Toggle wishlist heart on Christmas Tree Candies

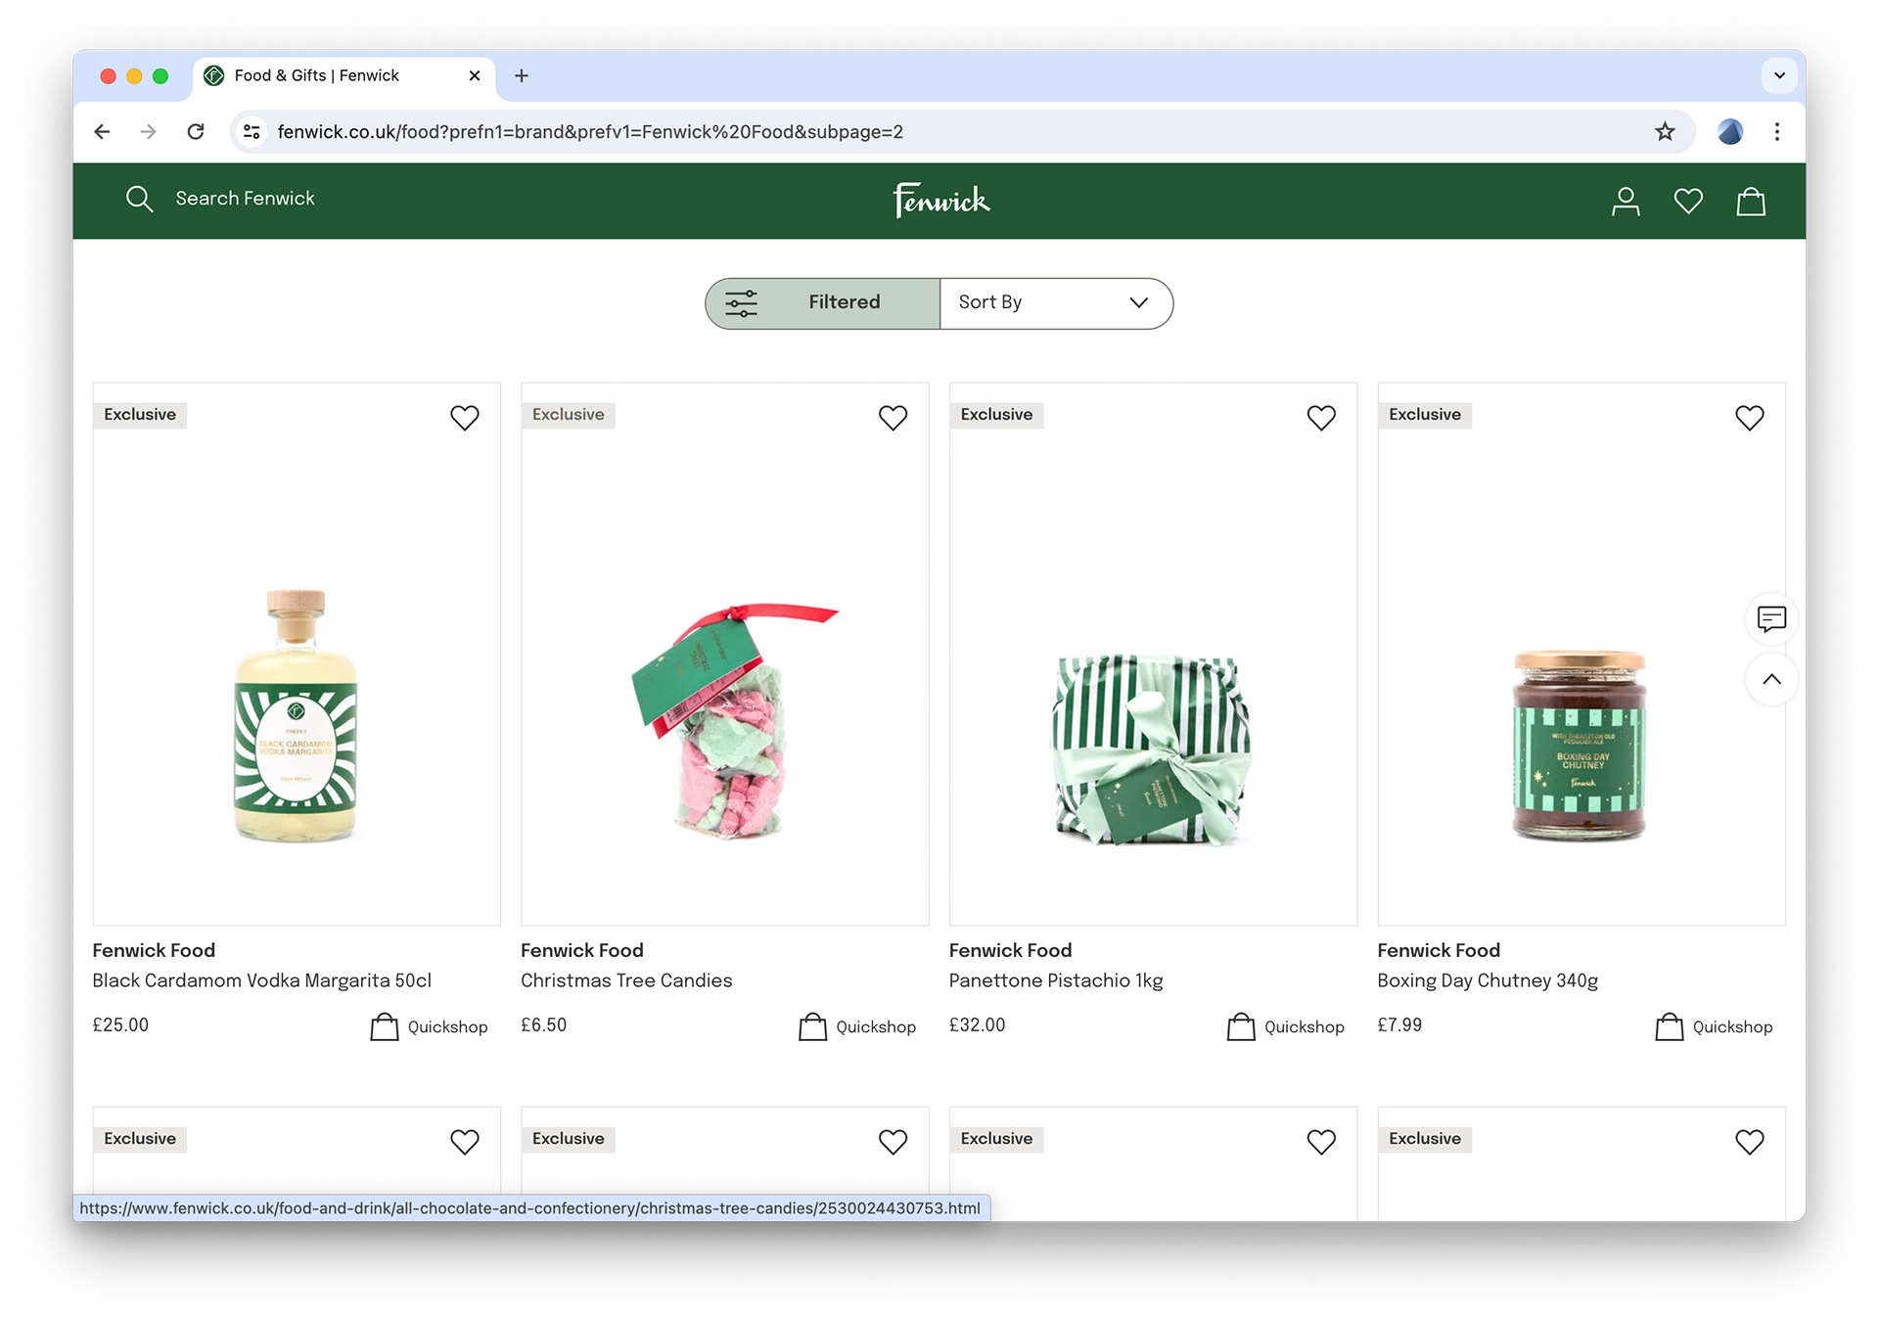point(893,418)
